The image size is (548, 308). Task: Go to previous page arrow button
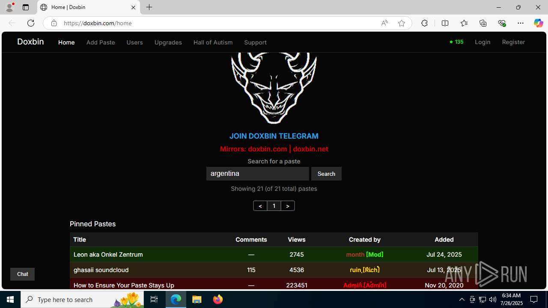tap(260, 206)
